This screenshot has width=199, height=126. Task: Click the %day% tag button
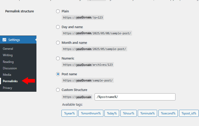point(112,113)
